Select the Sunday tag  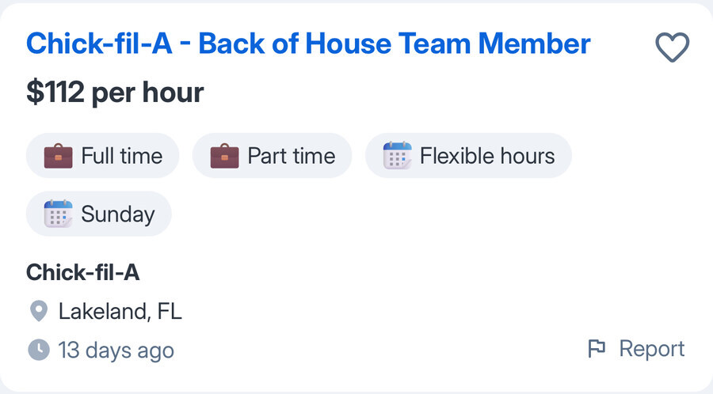(99, 214)
